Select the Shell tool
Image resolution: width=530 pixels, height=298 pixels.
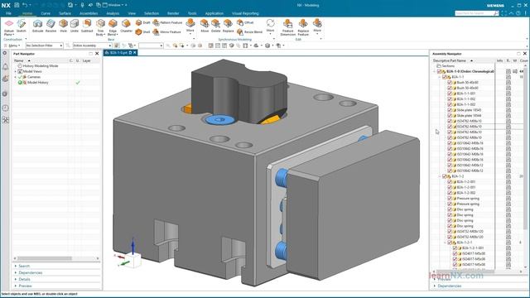(142, 31)
